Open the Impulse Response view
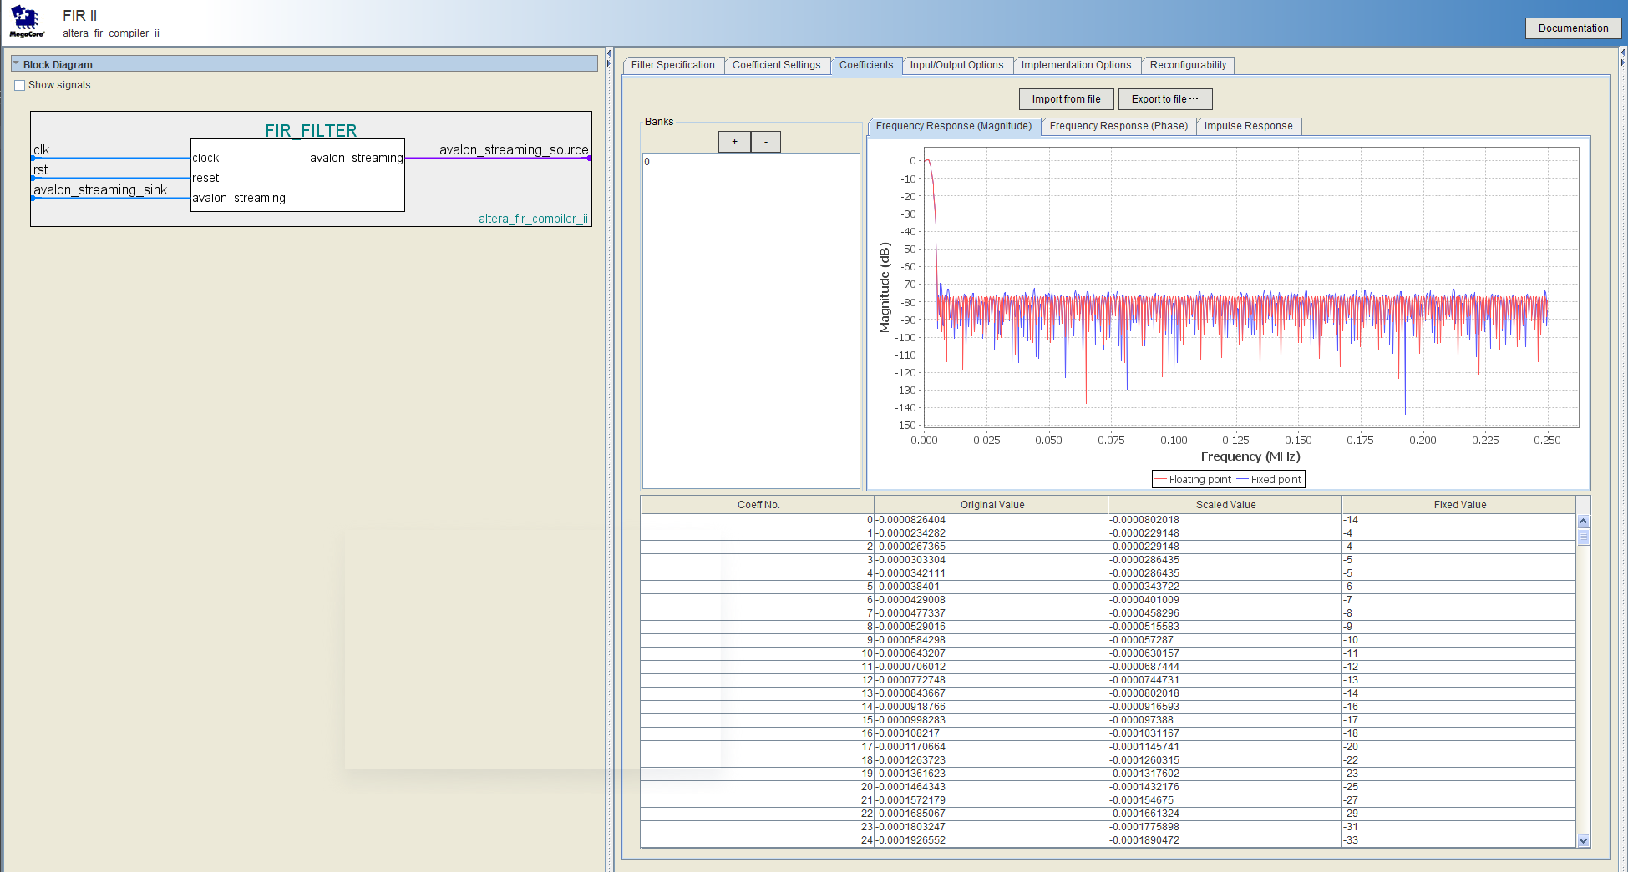 tap(1249, 126)
